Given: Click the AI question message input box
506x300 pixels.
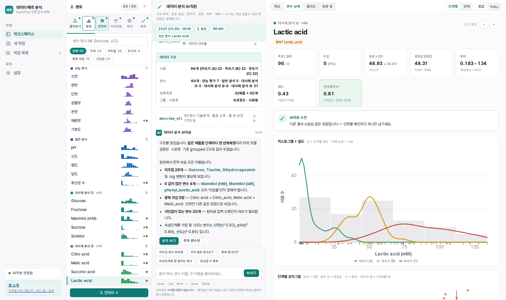Looking at the screenshot, I should point(200,273).
